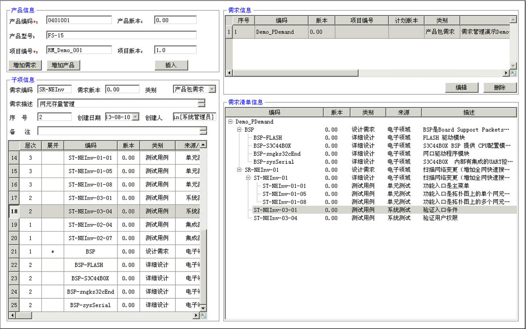Click the 产品编码 input field
Image resolution: width=526 pixels, height=329 pixels.
79,20
